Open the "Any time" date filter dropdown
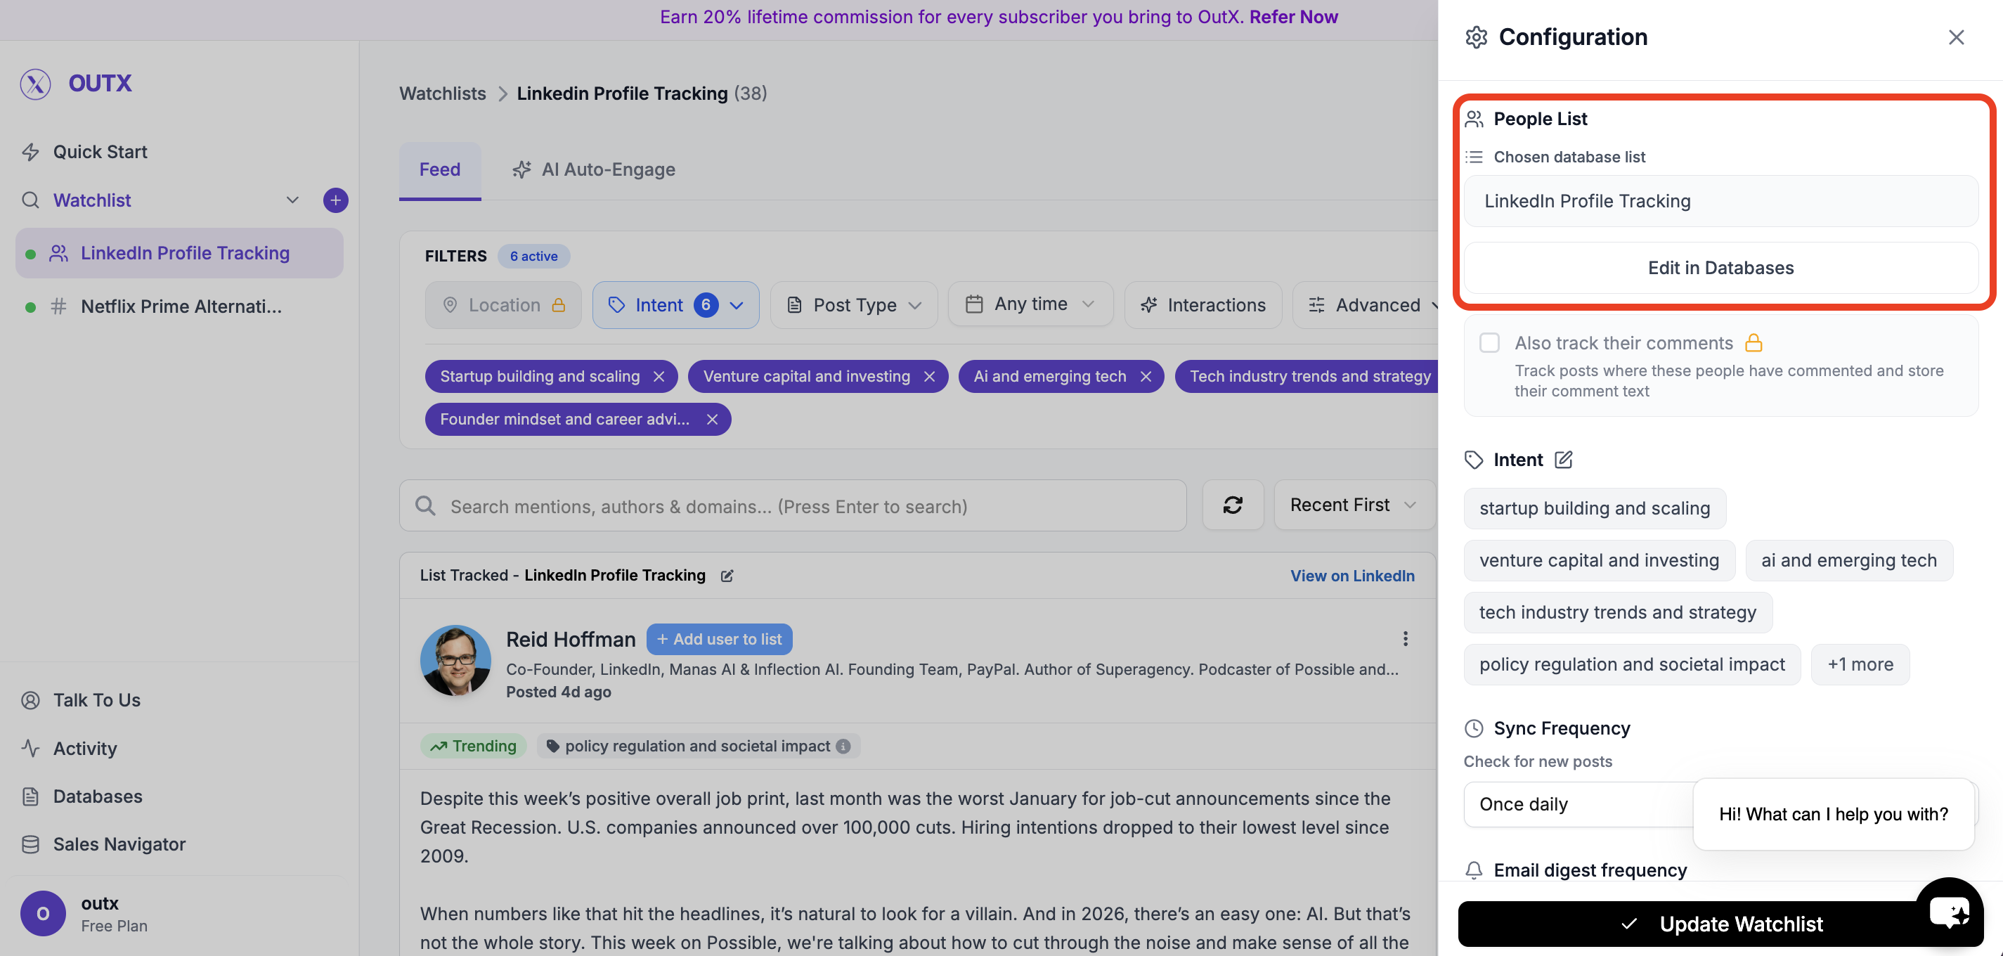Viewport: 2003px width, 956px height. click(x=1030, y=304)
